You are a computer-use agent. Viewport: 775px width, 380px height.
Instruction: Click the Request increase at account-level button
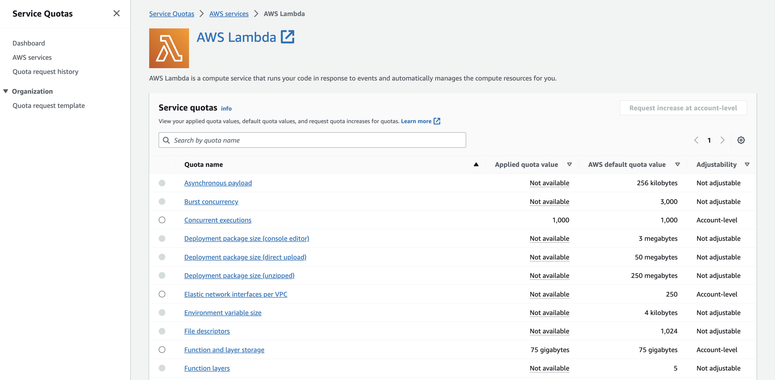pyautogui.click(x=683, y=108)
